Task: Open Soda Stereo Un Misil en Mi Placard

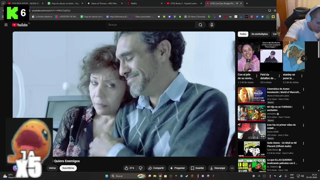Action: (252, 149)
